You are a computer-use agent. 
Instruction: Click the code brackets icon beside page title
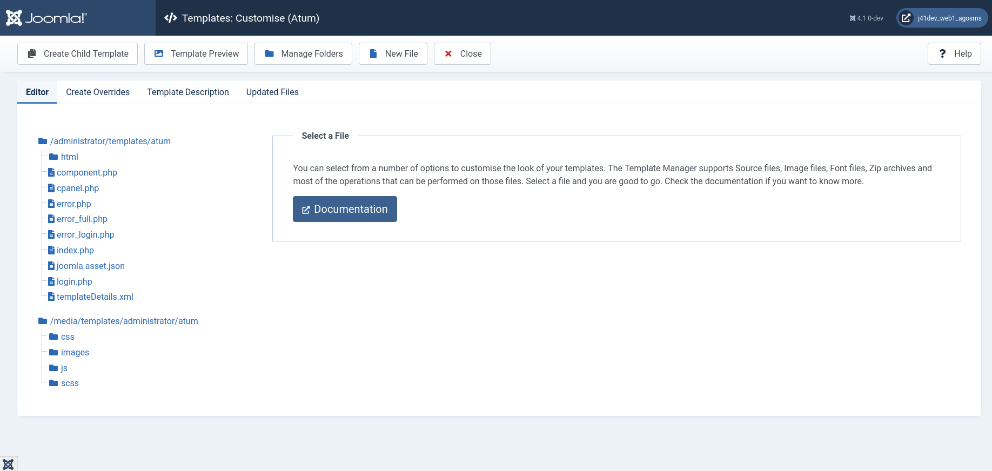click(171, 18)
